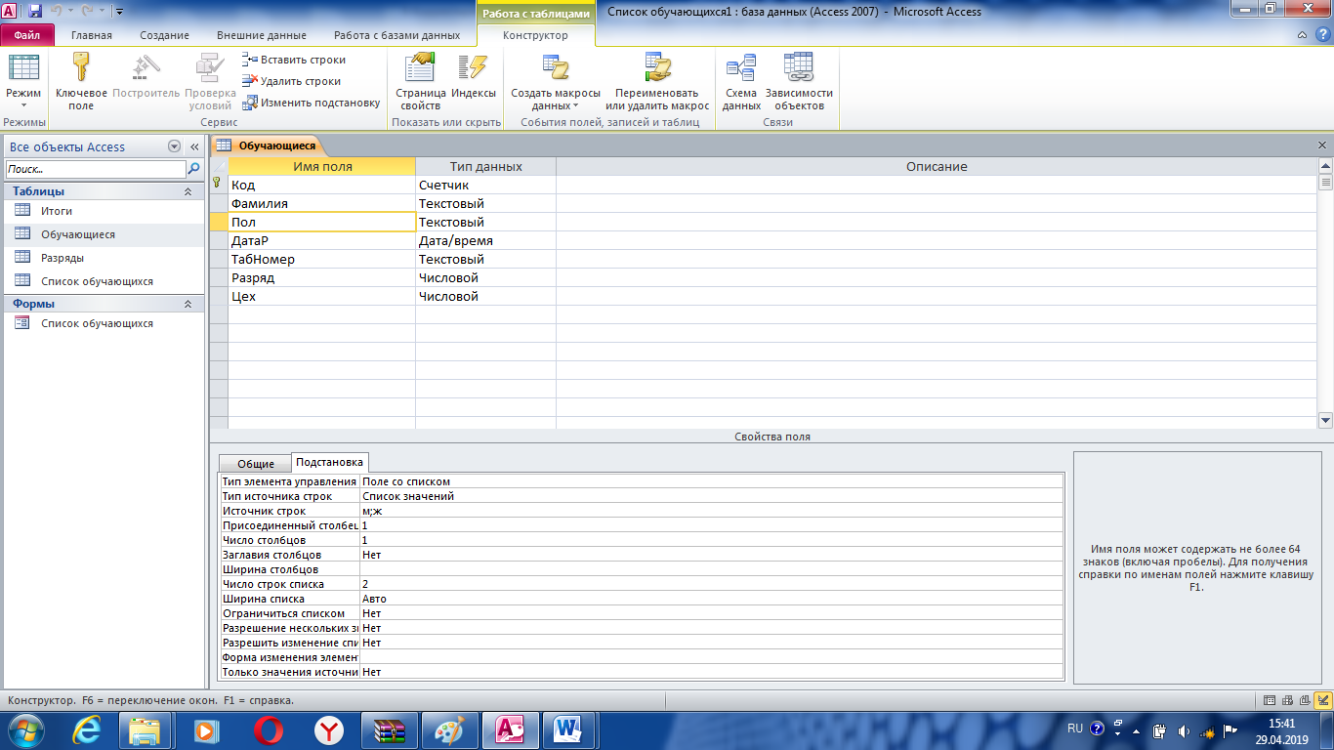
Task: Open the Все объекты Access dropdown arrow
Action: [175, 146]
